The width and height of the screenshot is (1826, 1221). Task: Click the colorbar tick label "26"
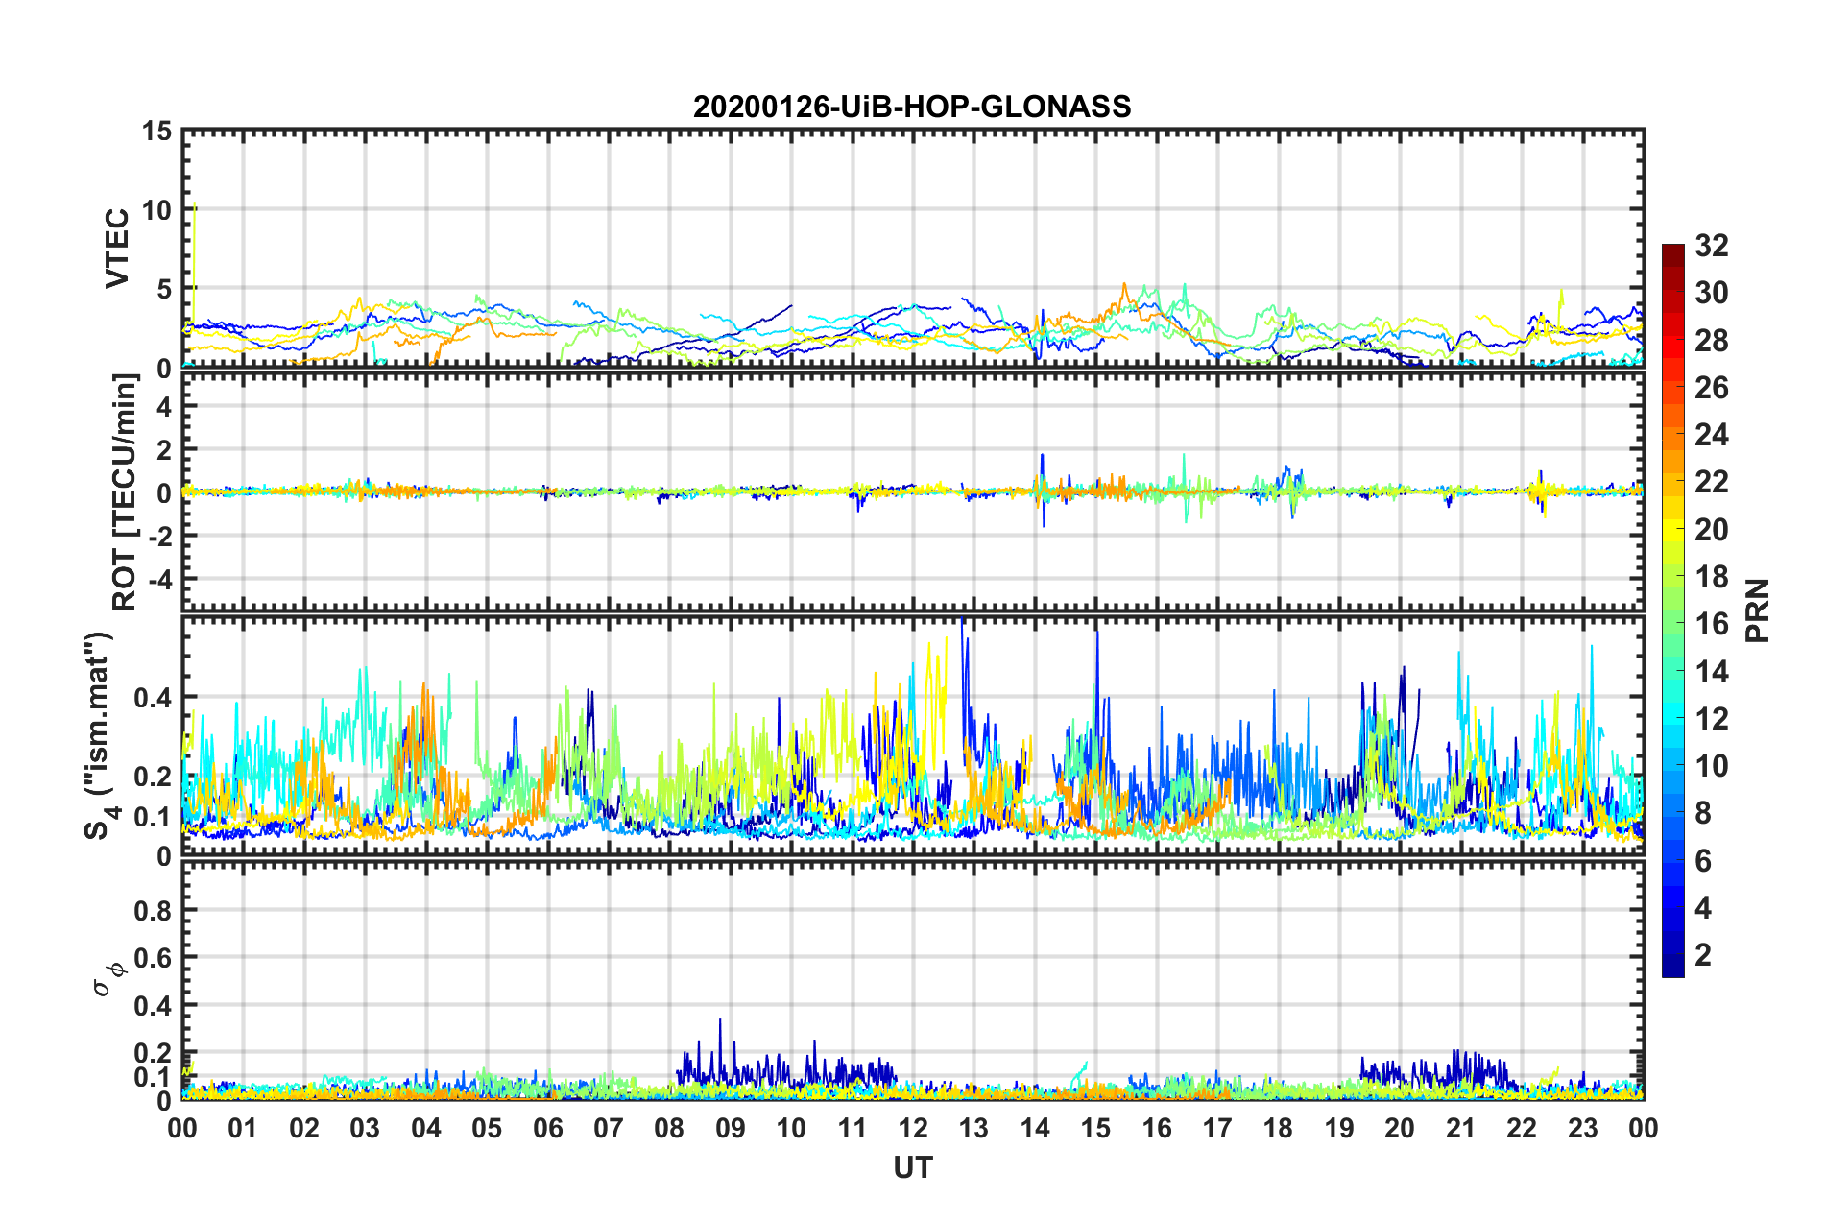click(x=1712, y=388)
